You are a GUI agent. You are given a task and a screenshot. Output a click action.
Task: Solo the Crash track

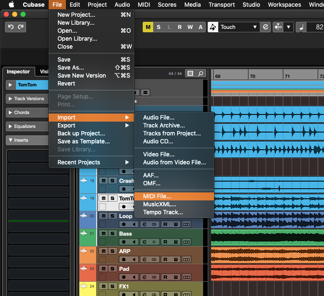(x=112, y=181)
